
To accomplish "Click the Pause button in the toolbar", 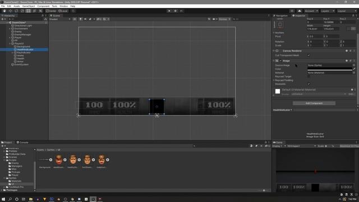I will click(x=176, y=11).
